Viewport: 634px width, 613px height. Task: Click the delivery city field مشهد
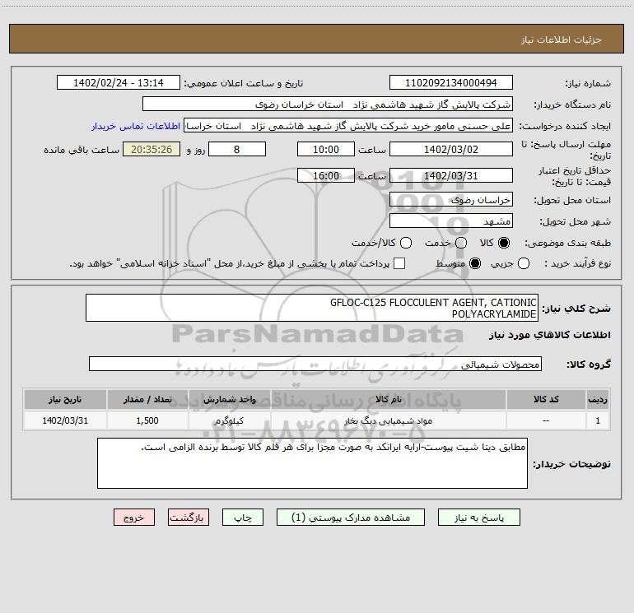tap(451, 221)
